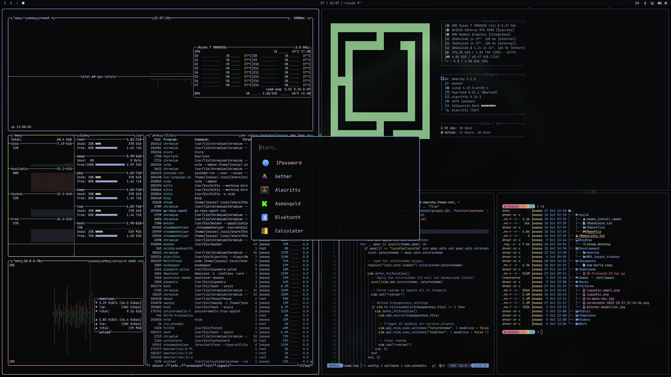The height and width of the screenshot is (377, 671).
Task: Click filter in btop proc header
Action: coord(169,135)
